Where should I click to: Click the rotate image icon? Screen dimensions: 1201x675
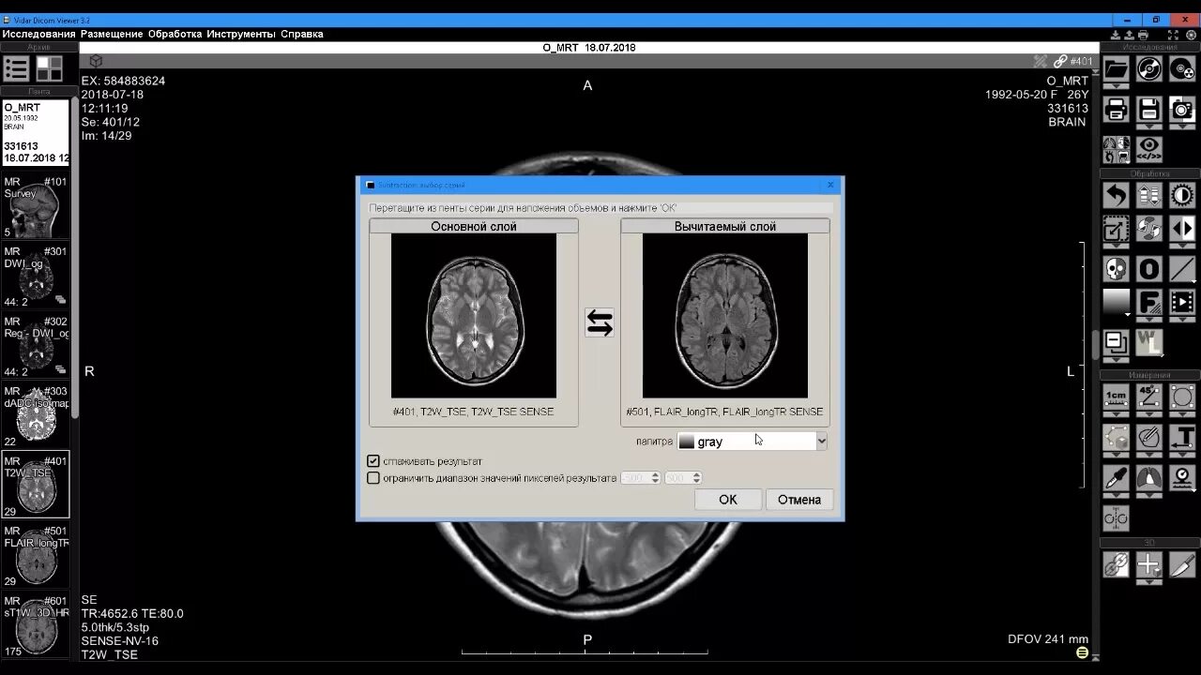[1149, 228]
